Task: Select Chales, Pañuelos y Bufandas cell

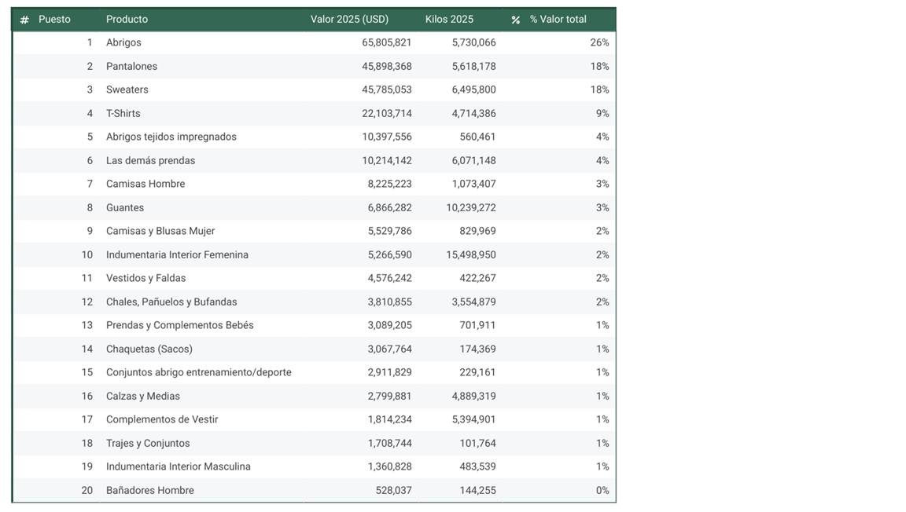Action: [171, 302]
